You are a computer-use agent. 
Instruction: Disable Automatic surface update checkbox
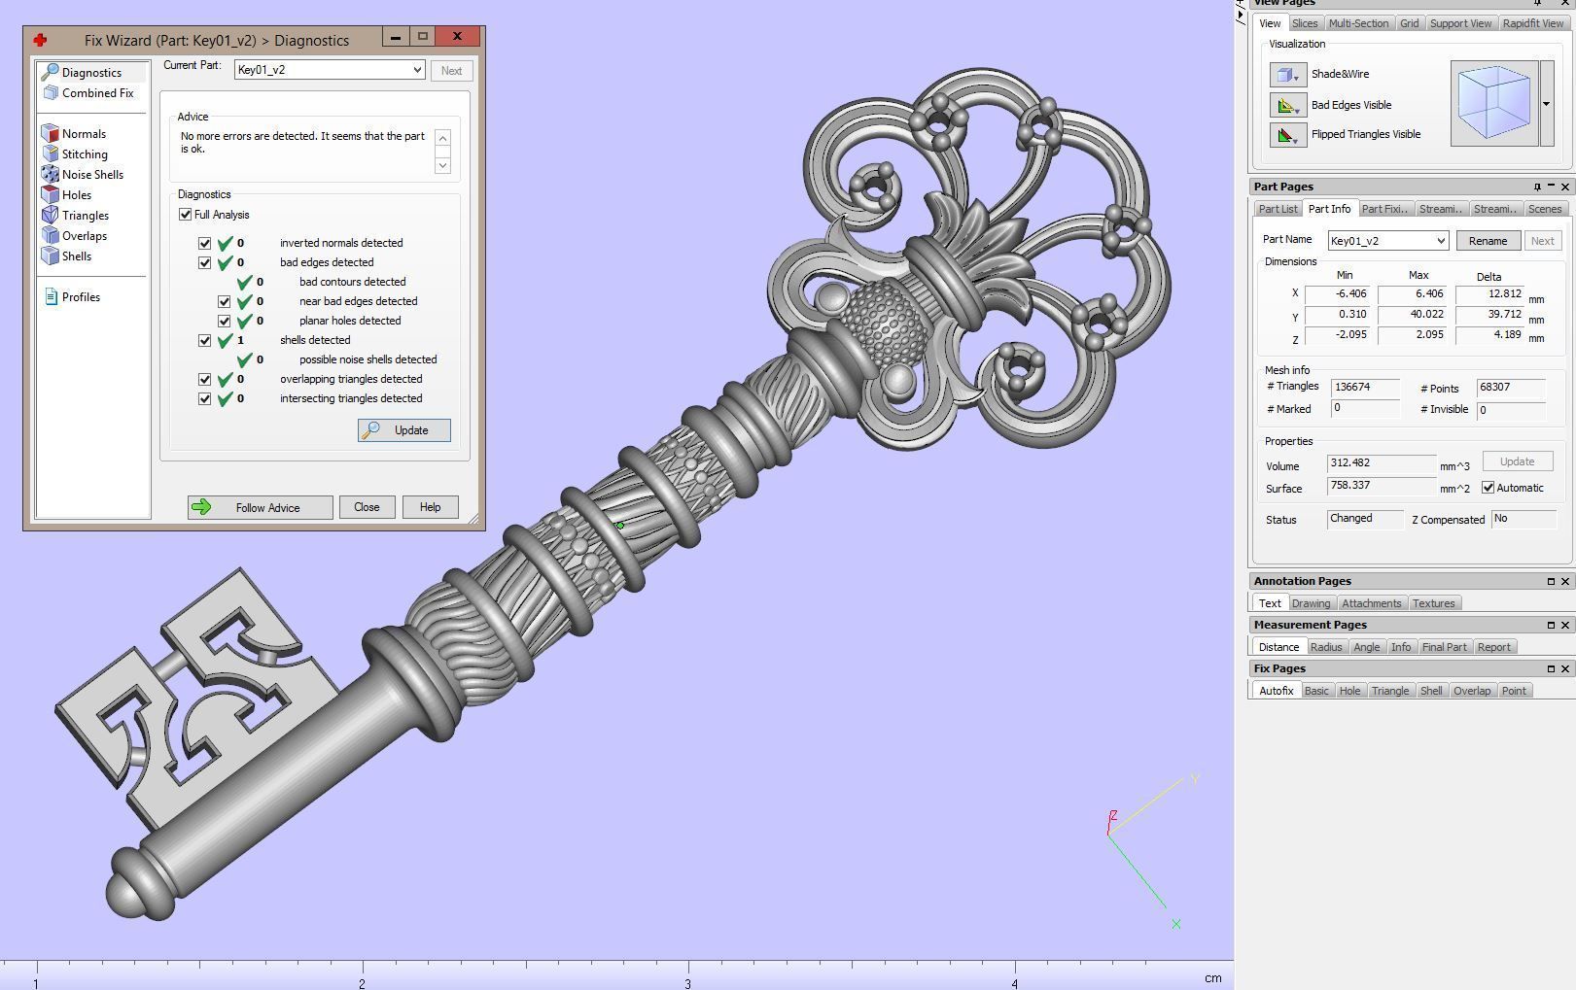point(1488,488)
